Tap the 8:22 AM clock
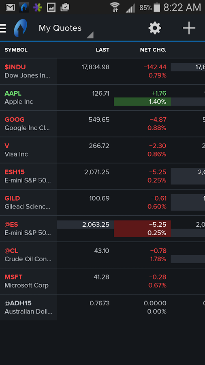Viewport: 205px width, 365px height. click(x=182, y=7)
